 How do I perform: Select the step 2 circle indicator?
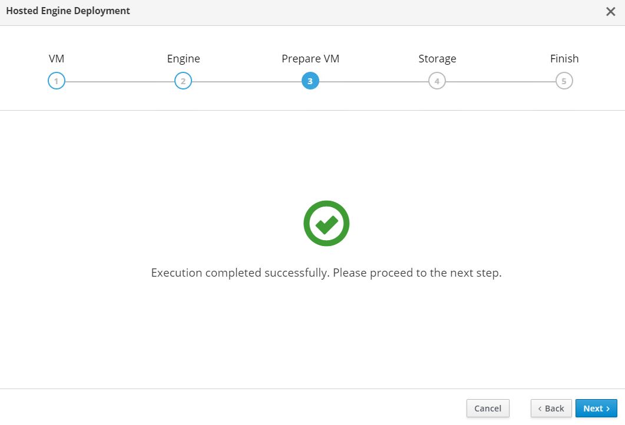point(183,81)
